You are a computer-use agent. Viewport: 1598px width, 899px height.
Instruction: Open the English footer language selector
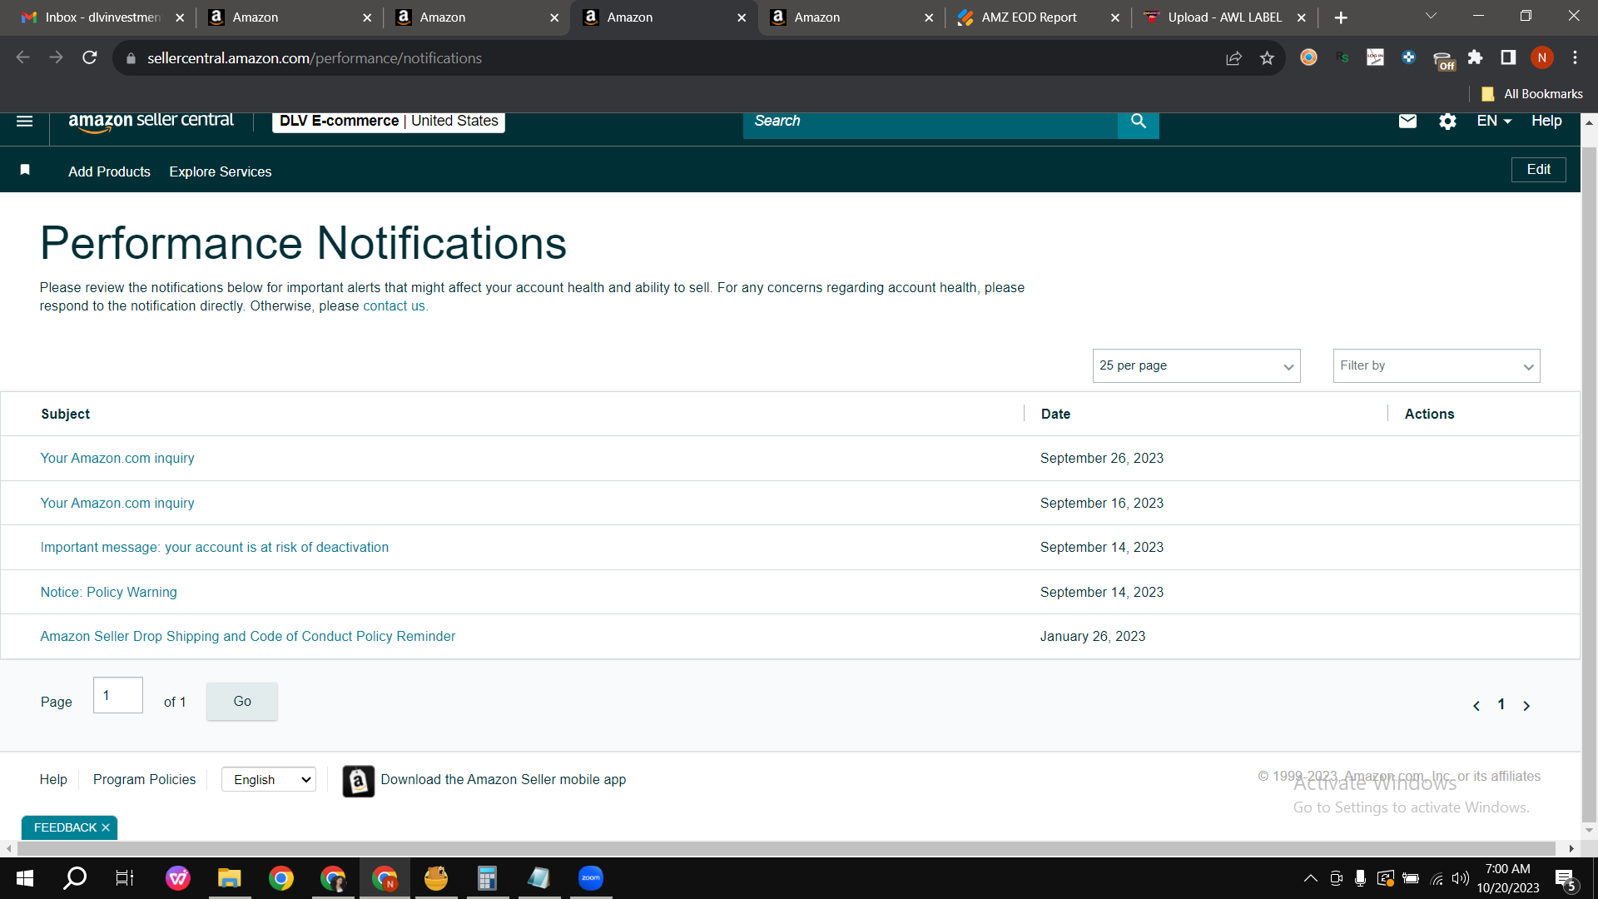pyautogui.click(x=268, y=780)
